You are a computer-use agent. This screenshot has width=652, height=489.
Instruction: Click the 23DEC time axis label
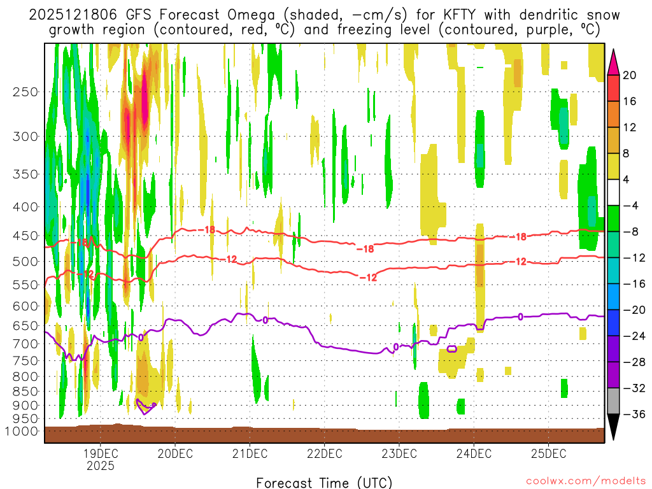[x=399, y=453]
